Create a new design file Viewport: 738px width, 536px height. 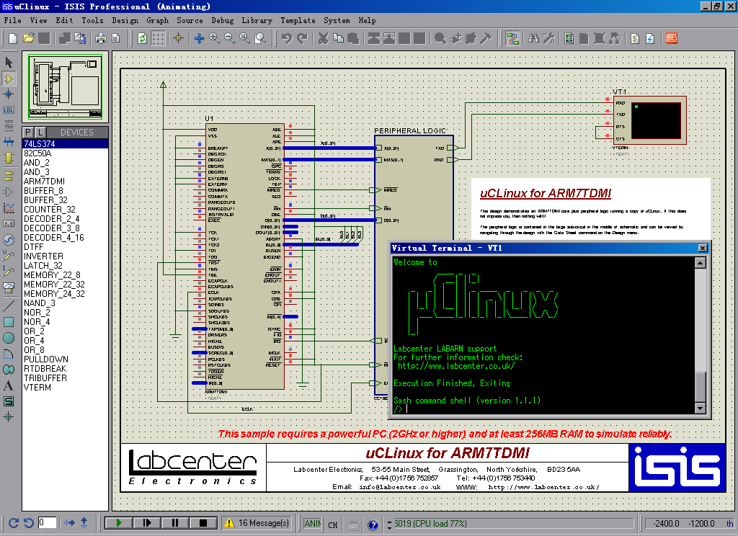click(x=13, y=39)
